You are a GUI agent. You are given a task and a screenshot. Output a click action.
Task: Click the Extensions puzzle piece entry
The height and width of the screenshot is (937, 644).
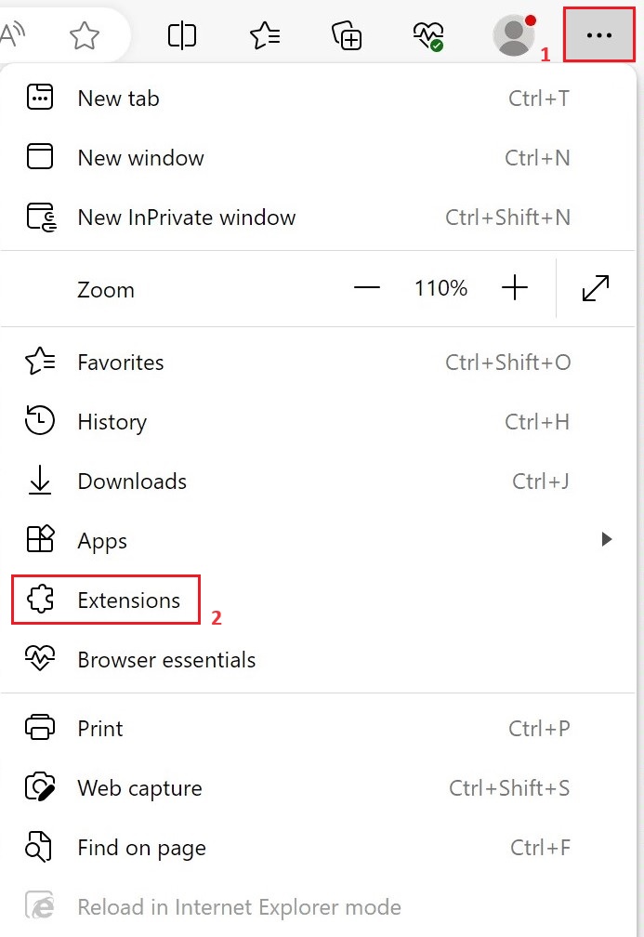click(105, 600)
